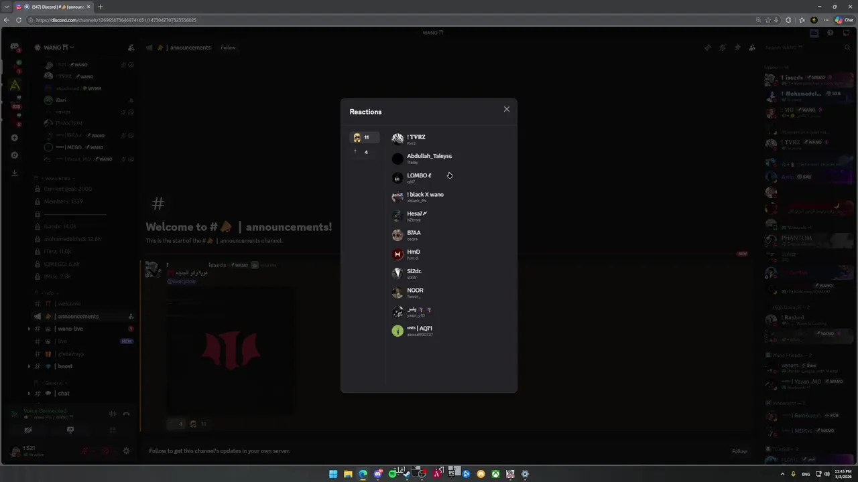Toggle microphone mute in user panel
The width and height of the screenshot is (858, 482).
point(85,451)
